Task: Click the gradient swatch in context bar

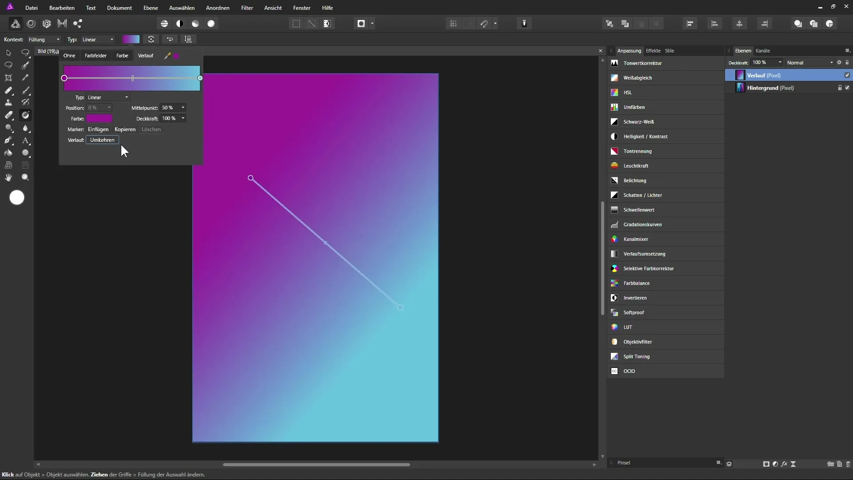Action: [x=131, y=40]
